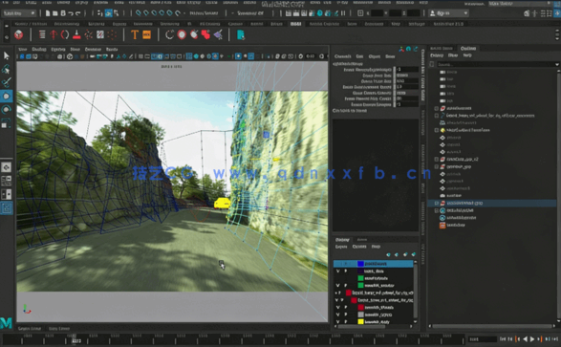
Task: Pick the Select arrow tool in toolbox
Action: [x=7, y=55]
